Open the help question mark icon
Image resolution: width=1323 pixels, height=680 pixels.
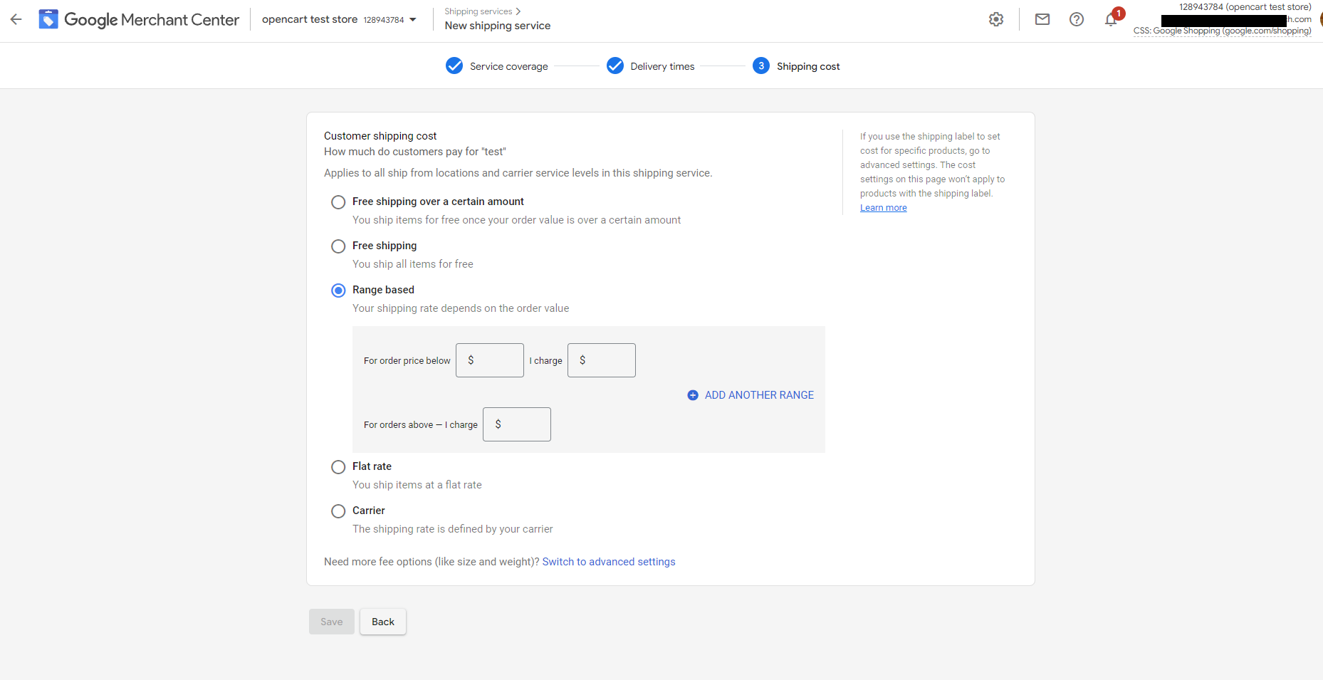pos(1076,19)
